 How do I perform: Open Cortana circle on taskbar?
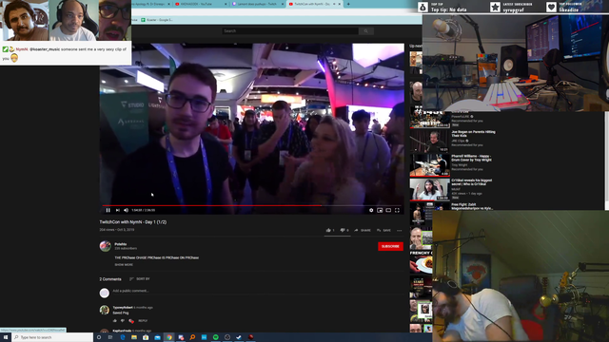99,337
